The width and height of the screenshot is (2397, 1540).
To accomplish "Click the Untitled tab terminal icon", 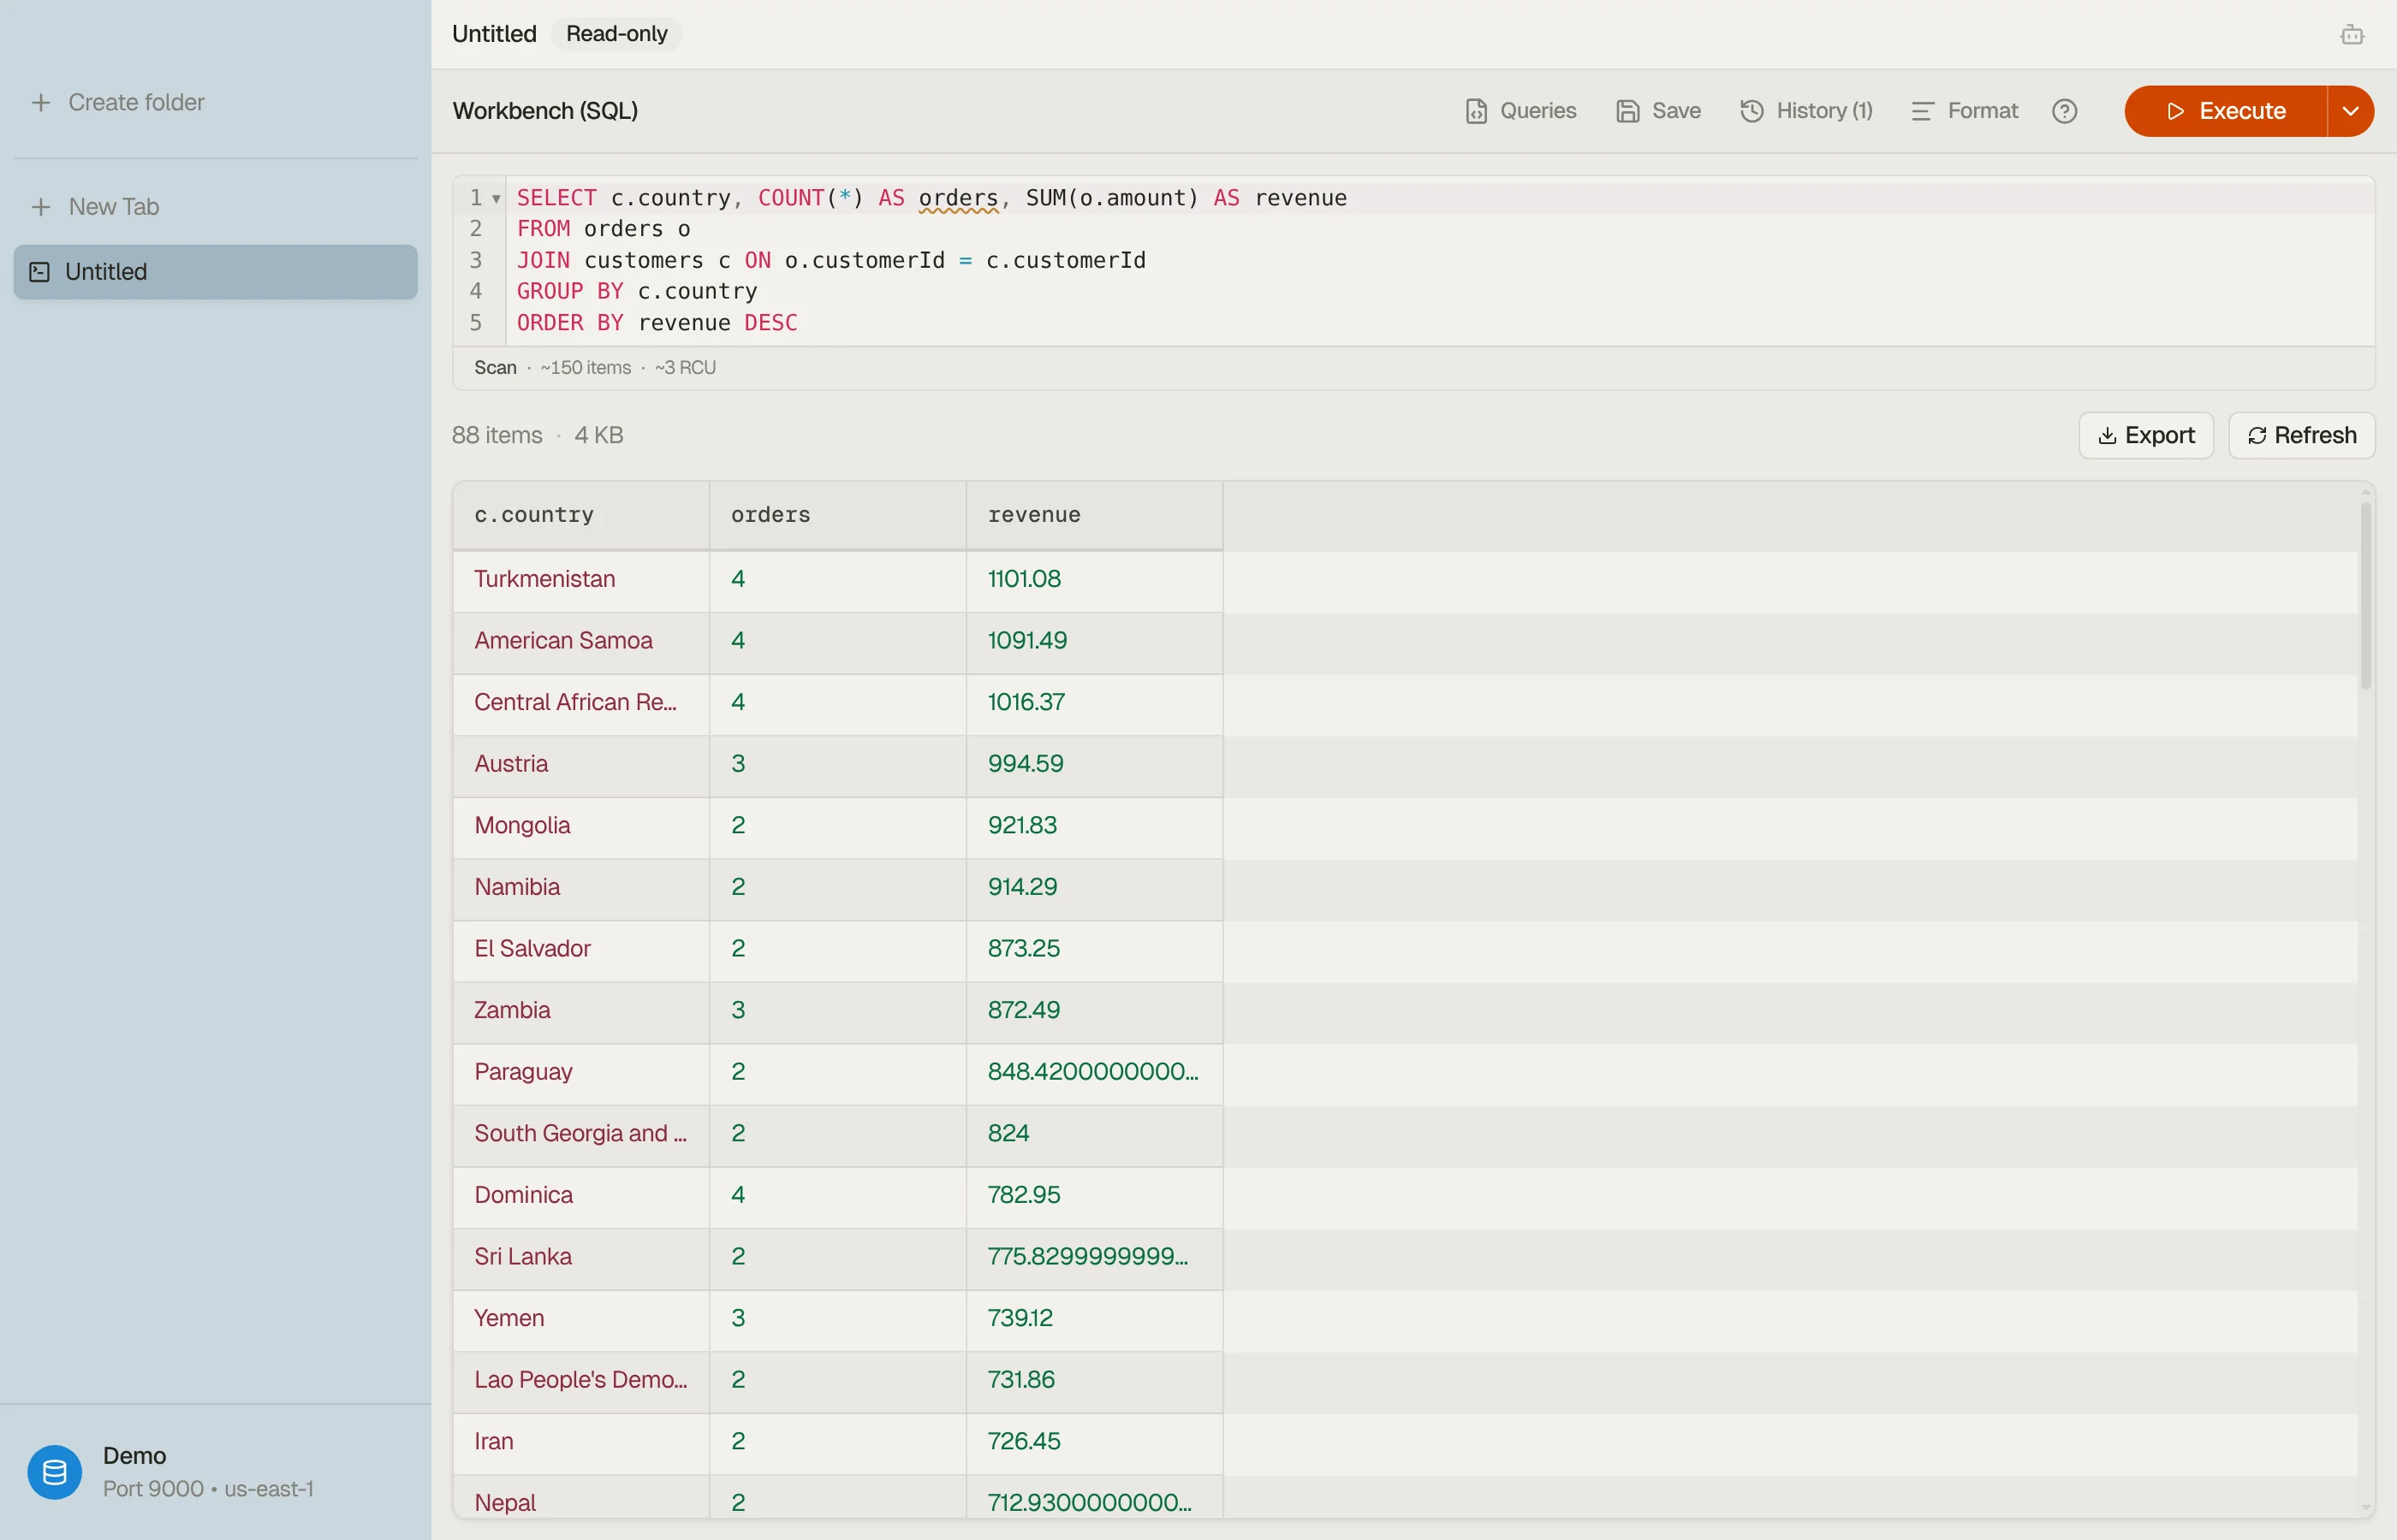I will point(40,272).
